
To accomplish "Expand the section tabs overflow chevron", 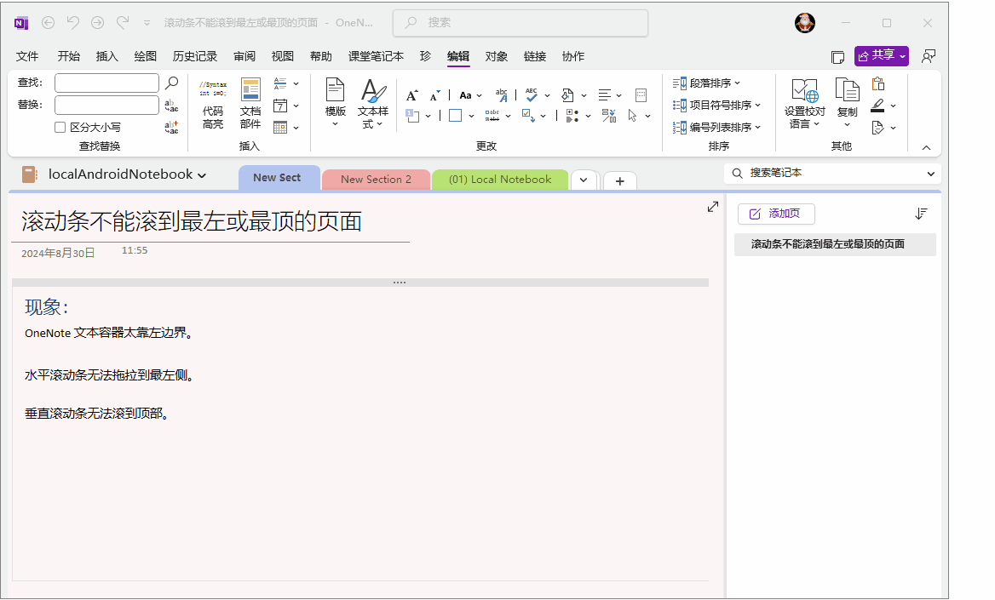I will tap(584, 180).
